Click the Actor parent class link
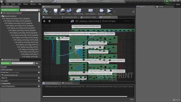This screenshot has height=102, width=181. coord(178,4)
